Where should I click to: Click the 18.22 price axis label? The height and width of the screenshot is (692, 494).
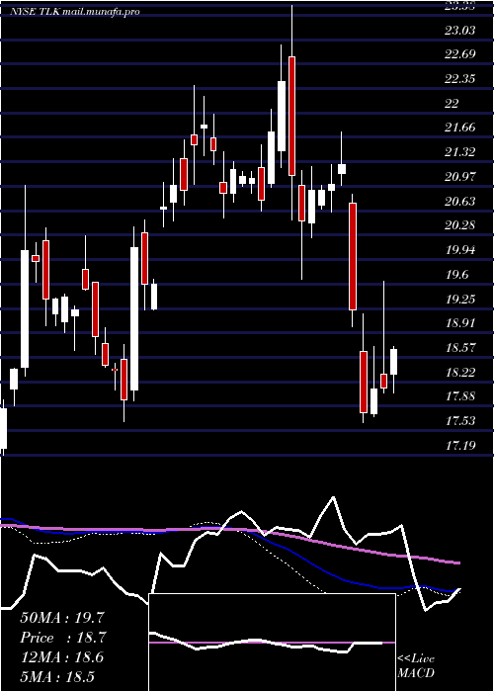[460, 373]
